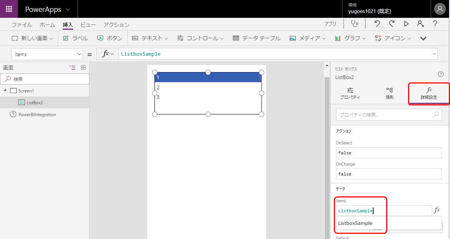Open help with the question mark icon
The height and width of the screenshot is (239, 450).
click(x=435, y=24)
